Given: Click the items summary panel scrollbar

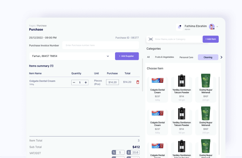Looking at the screenshot, I should [x=142, y=75].
